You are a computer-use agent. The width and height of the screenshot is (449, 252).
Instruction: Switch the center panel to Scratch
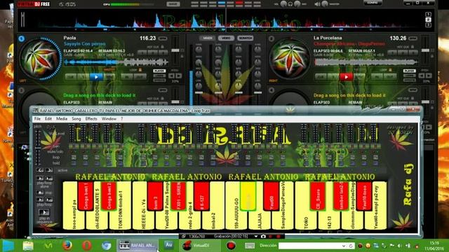[x=245, y=38]
